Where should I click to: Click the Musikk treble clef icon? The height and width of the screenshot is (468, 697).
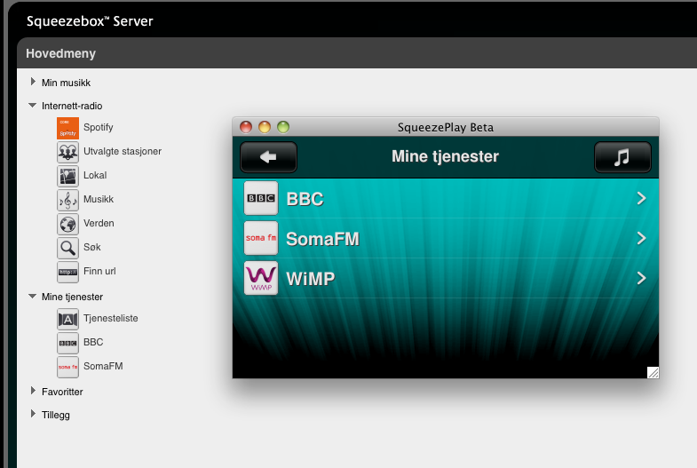[x=67, y=200]
